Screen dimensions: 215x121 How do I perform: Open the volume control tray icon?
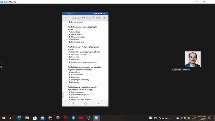tap(189, 118)
